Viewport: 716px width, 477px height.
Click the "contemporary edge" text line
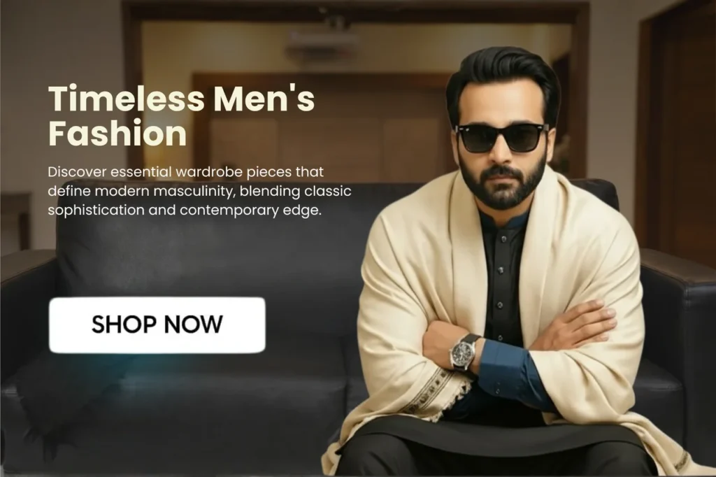[251, 211]
